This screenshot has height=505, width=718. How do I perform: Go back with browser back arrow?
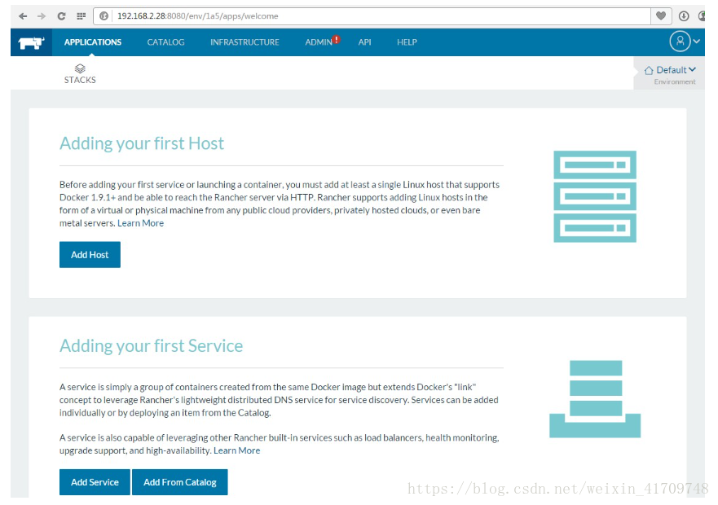point(23,16)
